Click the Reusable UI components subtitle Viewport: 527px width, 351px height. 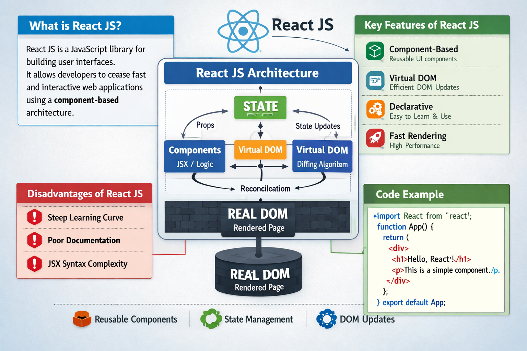423,59
